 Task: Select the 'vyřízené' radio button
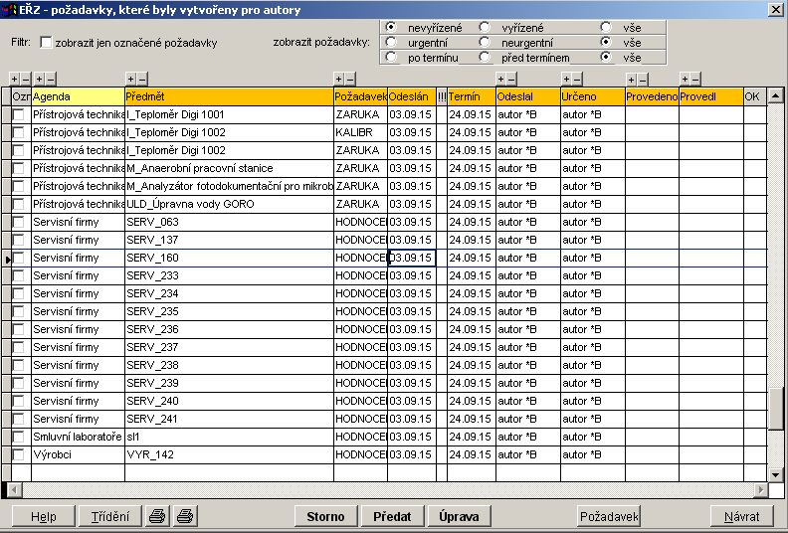coord(485,27)
